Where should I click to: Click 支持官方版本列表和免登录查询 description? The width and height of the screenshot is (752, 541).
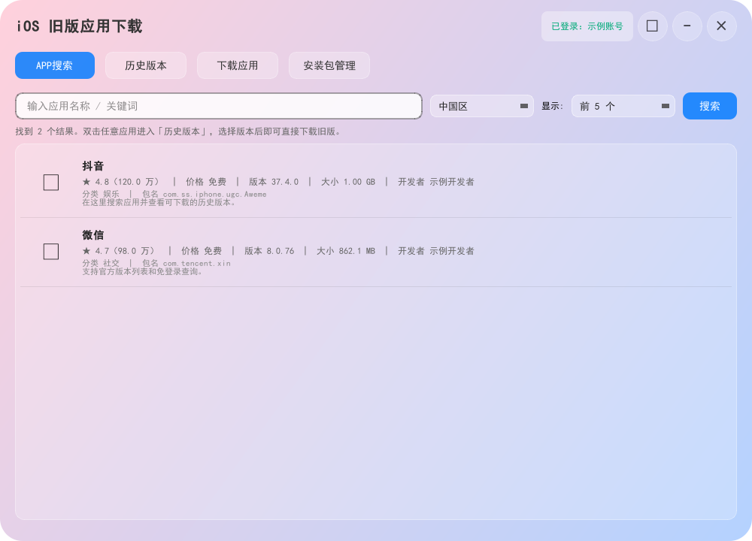142,271
